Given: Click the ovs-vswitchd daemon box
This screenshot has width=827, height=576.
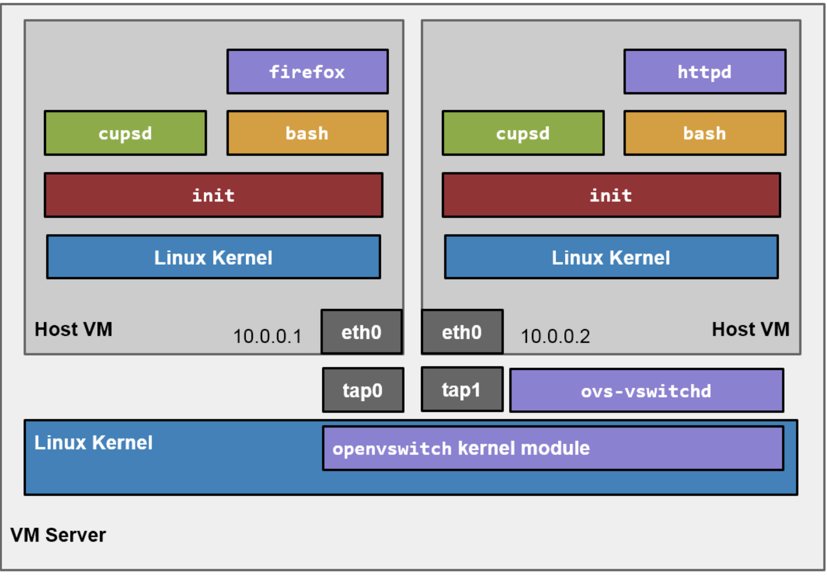Looking at the screenshot, I should 646,391.
